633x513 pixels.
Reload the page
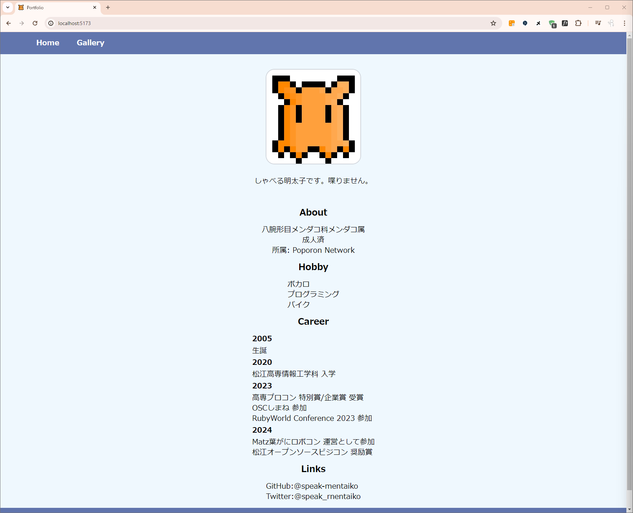tap(35, 23)
